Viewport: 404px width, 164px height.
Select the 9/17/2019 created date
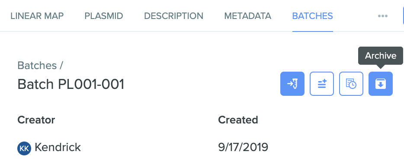point(243,147)
